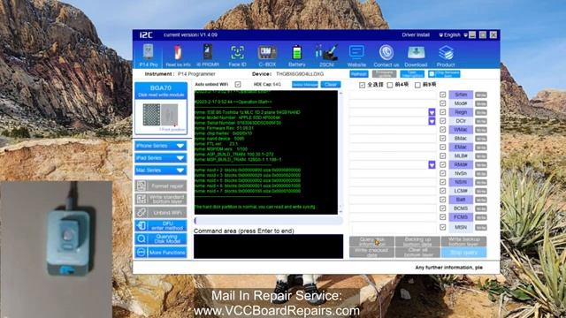This screenshot has height=318, width=566.
Task: Uncheck the MLB# row checkbox
Action: [442, 155]
